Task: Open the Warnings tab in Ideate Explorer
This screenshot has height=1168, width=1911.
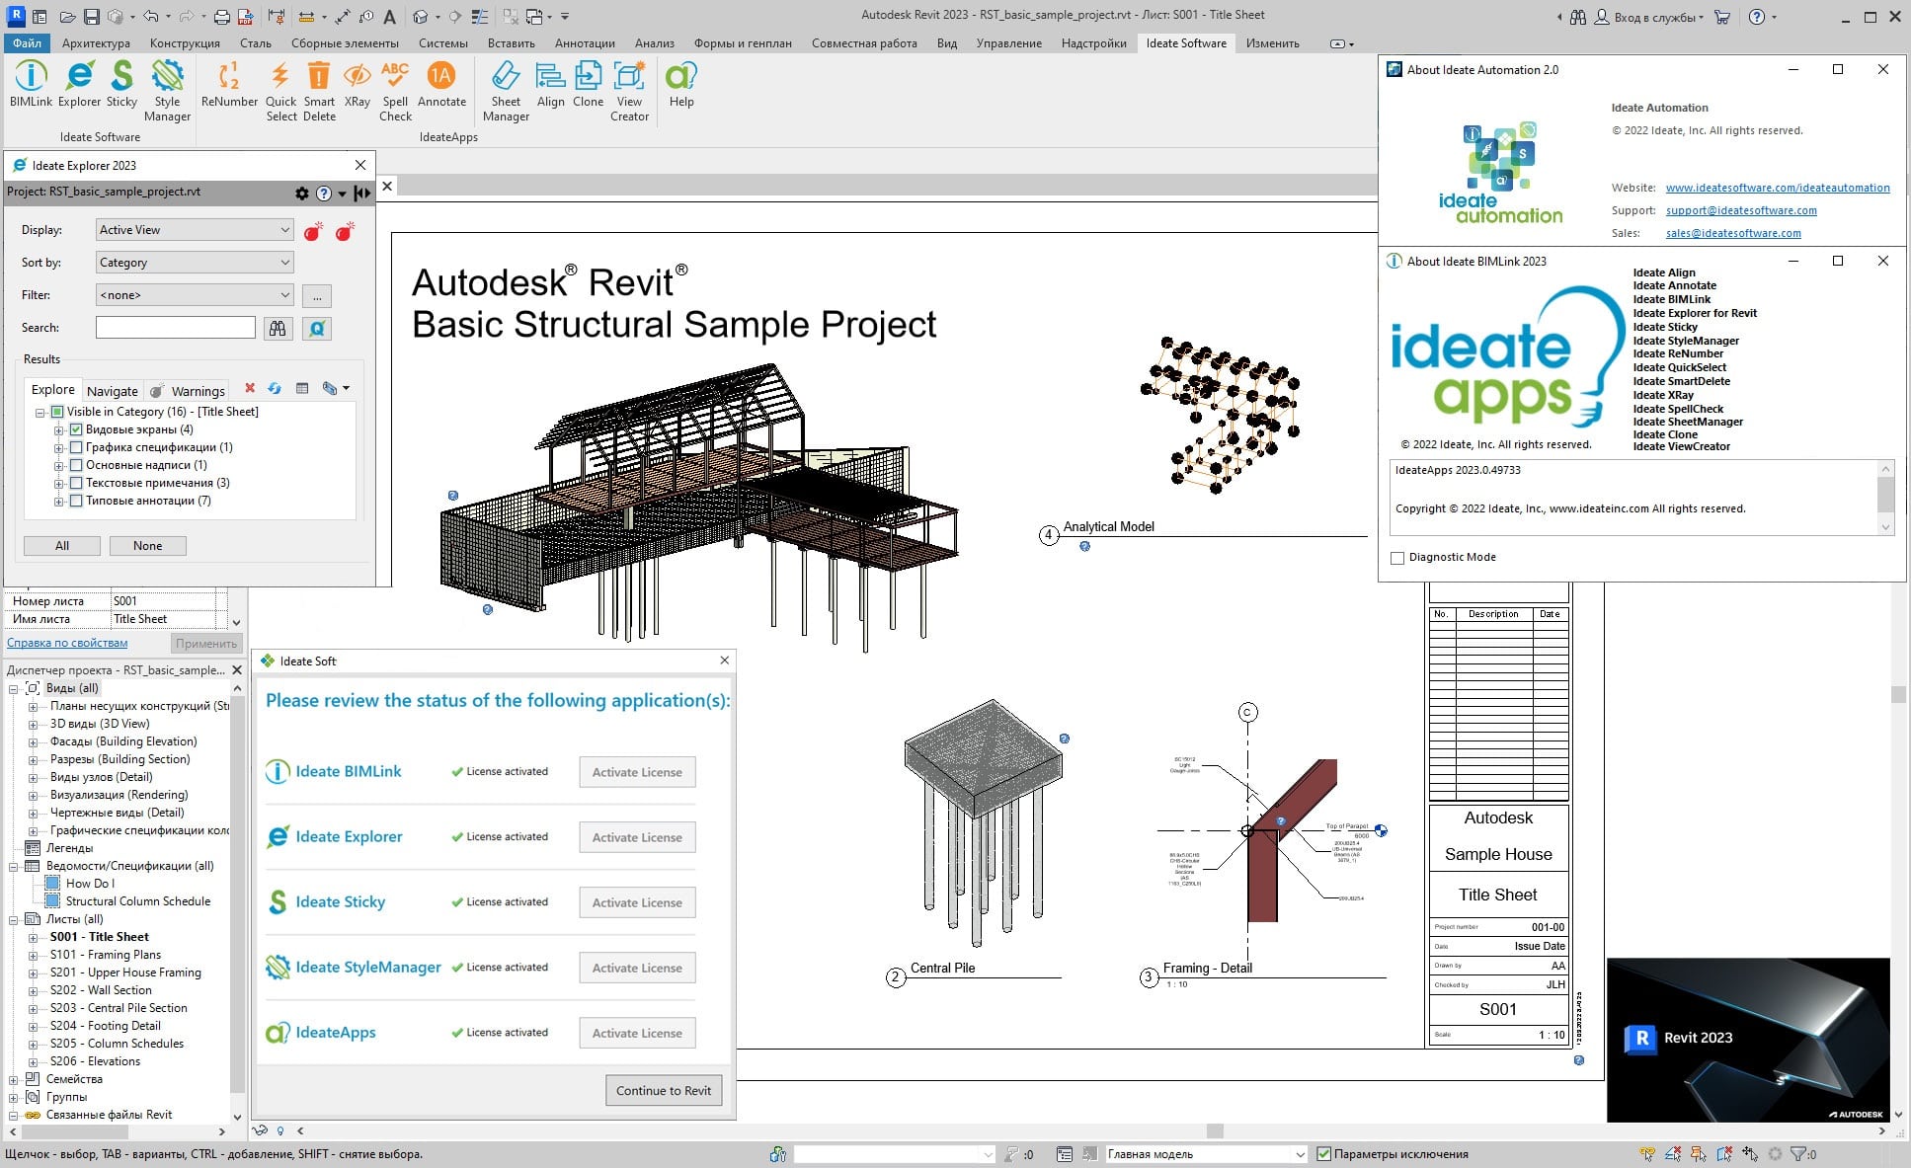Action: 189,391
